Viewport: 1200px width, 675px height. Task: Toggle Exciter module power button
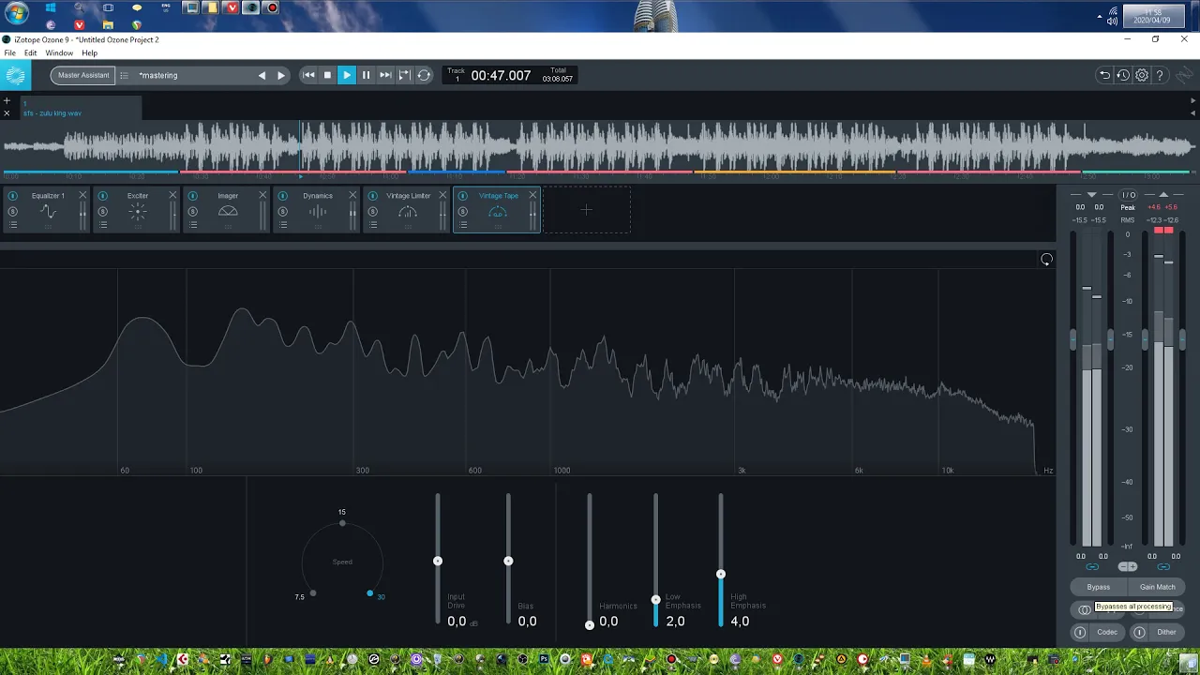[103, 196]
